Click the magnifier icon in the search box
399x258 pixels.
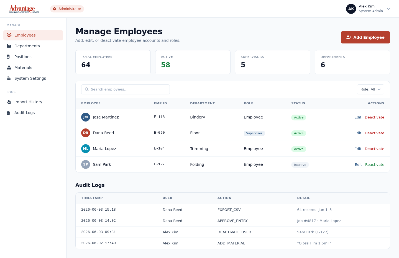pyautogui.click(x=87, y=89)
